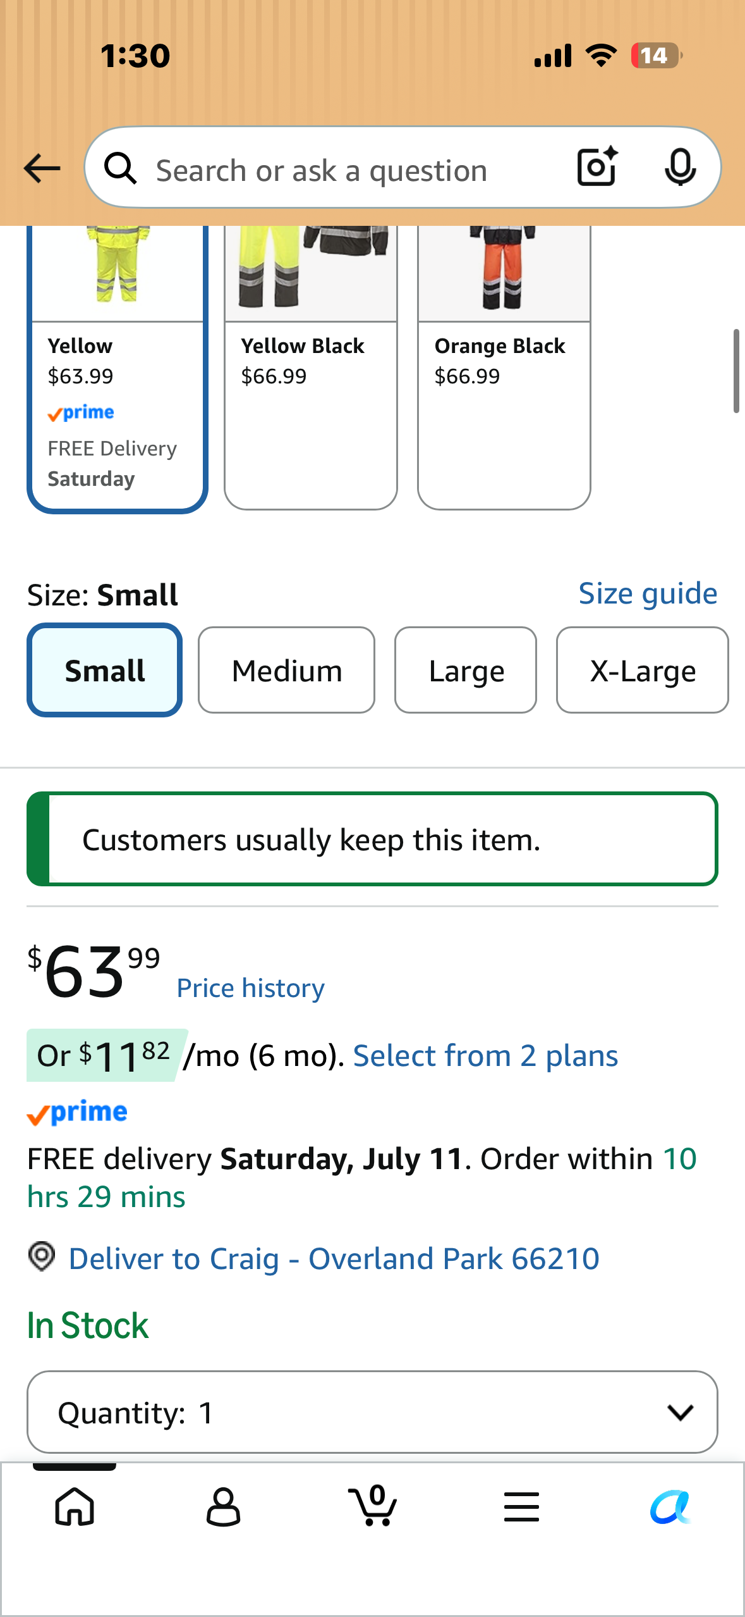Screen dimensions: 745x1617
Task: View the Price history link
Action: click(x=250, y=988)
